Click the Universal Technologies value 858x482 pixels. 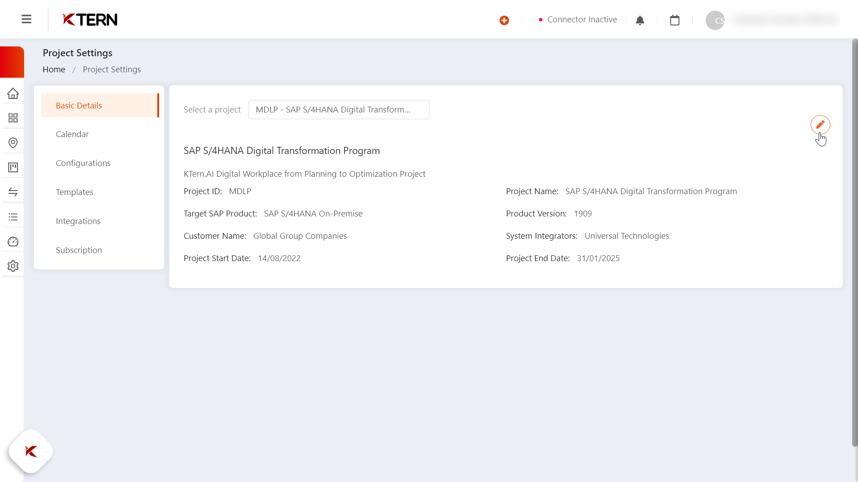(627, 236)
